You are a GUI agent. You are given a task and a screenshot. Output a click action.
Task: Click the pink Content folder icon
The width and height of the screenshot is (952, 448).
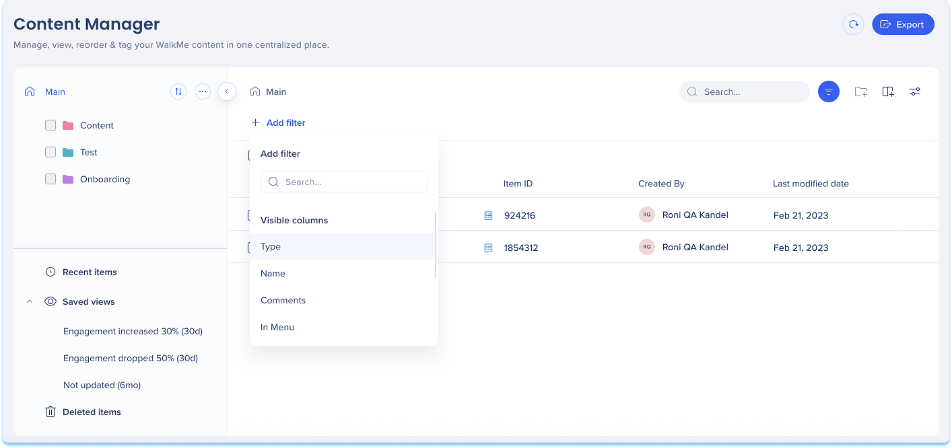click(68, 125)
